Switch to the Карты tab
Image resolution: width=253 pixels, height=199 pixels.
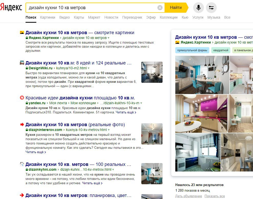[x=79, y=17]
